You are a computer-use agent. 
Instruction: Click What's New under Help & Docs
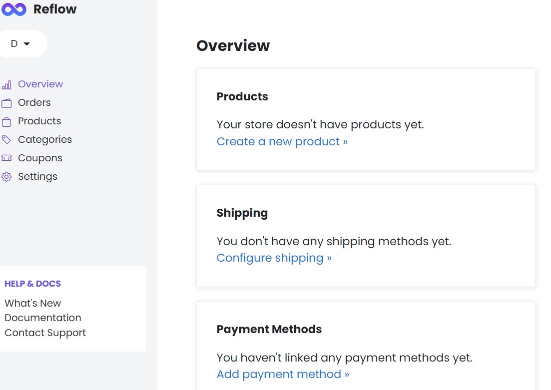tap(32, 303)
